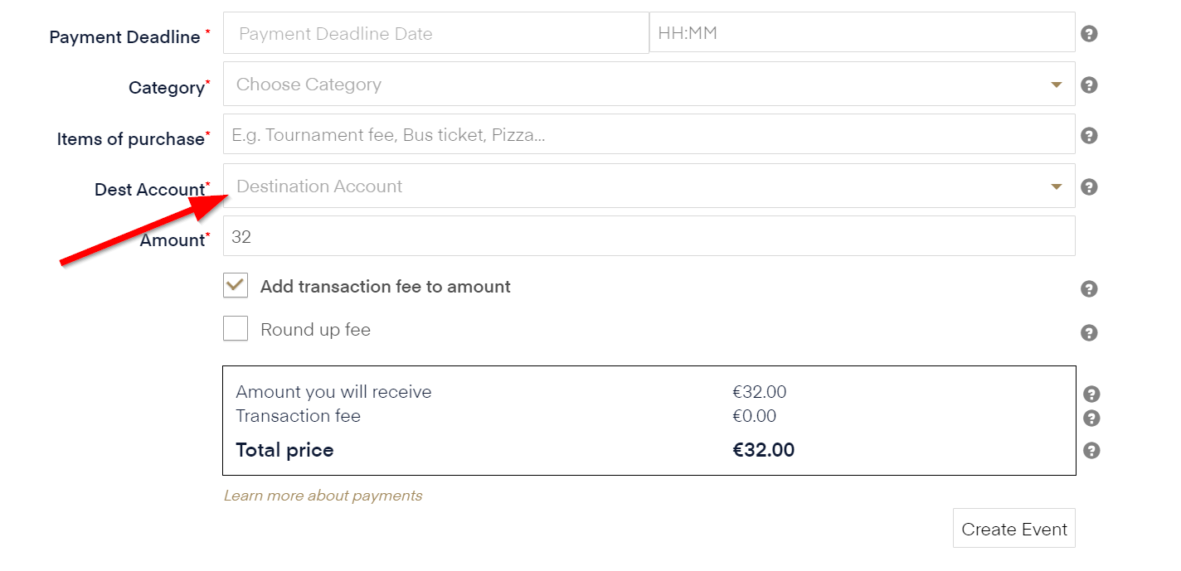Viewport: 1181px width, 571px height.
Task: Enable the Round up fee checkbox
Action: point(236,329)
